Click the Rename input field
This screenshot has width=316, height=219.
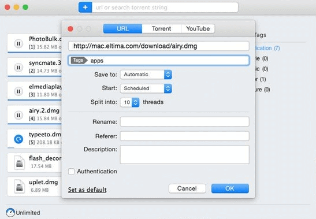pyautogui.click(x=185, y=122)
